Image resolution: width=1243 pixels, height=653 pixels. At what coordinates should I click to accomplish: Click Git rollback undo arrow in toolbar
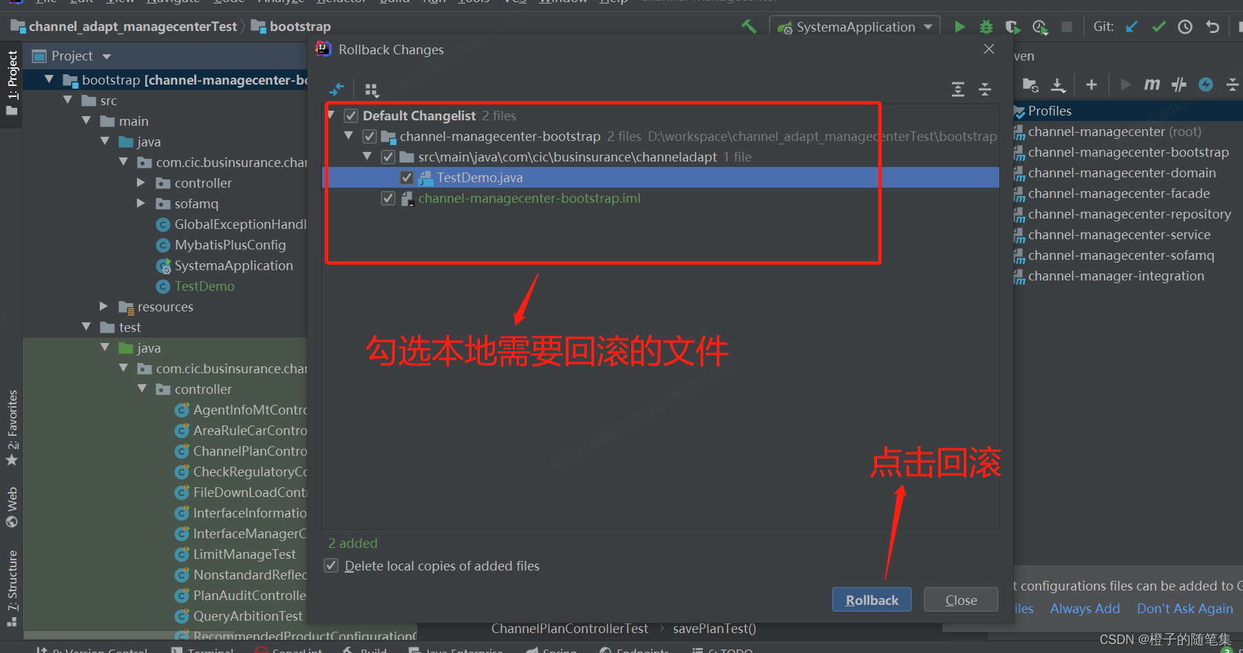(1212, 27)
